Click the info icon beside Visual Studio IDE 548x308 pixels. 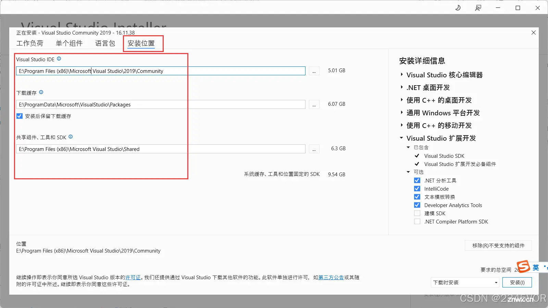[x=59, y=59]
